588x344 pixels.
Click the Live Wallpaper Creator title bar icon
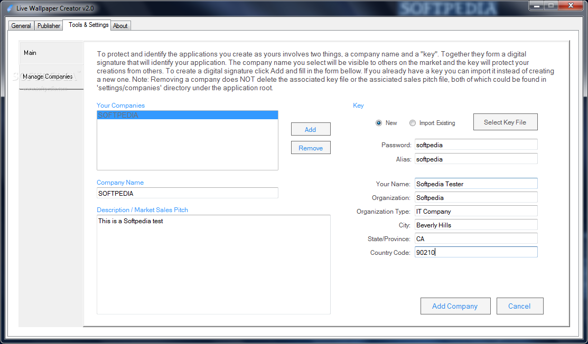click(x=10, y=8)
